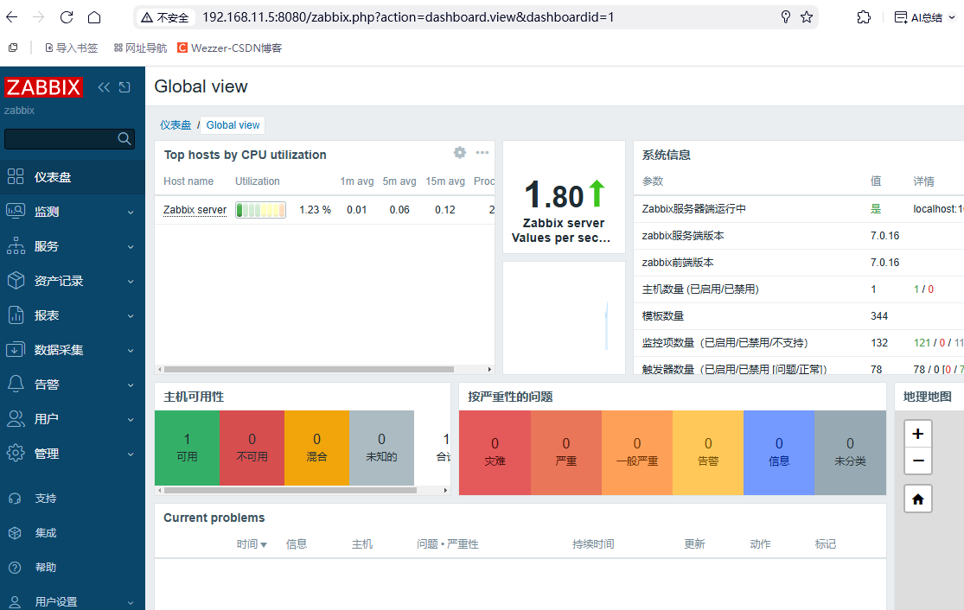Open the 数据采集 sidebar menu
This screenshot has width=964, height=610.
point(73,350)
